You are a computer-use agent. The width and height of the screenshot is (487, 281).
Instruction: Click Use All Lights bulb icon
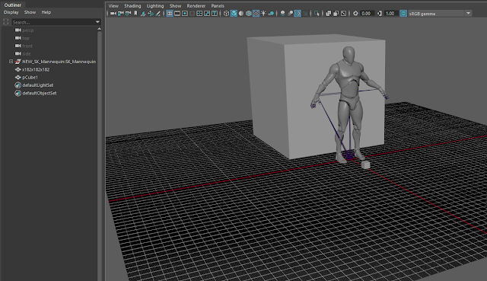click(x=263, y=14)
